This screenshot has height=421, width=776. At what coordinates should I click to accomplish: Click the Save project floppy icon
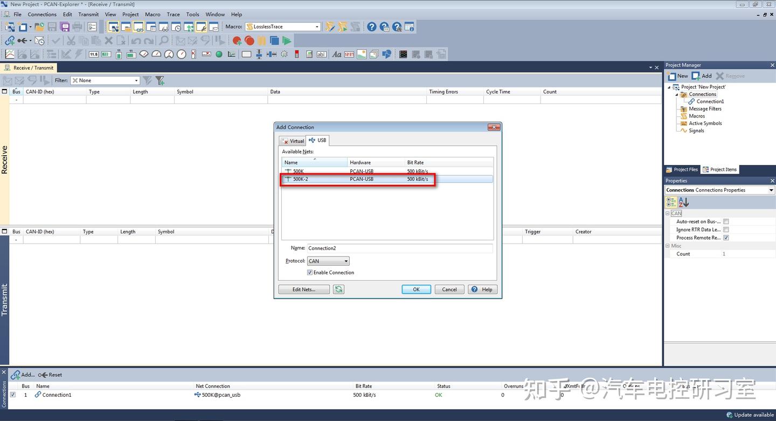(x=52, y=26)
